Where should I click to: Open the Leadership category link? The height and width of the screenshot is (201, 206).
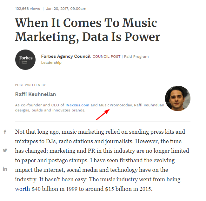coord(51,63)
